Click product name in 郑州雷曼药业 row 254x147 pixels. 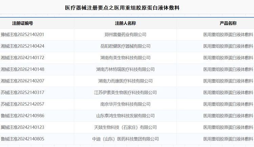[x=228, y=34]
